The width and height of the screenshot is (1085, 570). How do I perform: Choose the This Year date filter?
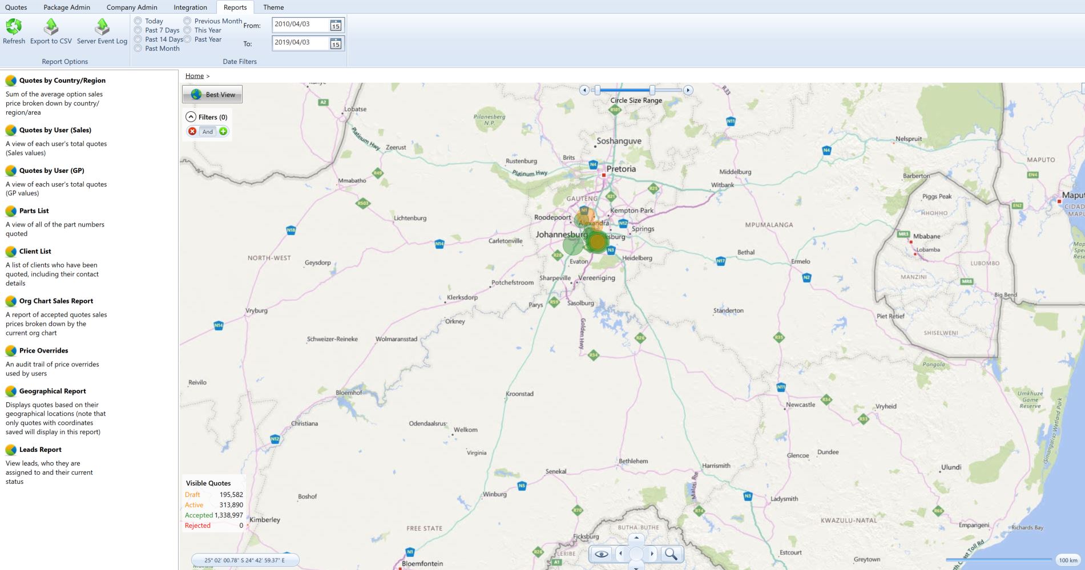(187, 30)
